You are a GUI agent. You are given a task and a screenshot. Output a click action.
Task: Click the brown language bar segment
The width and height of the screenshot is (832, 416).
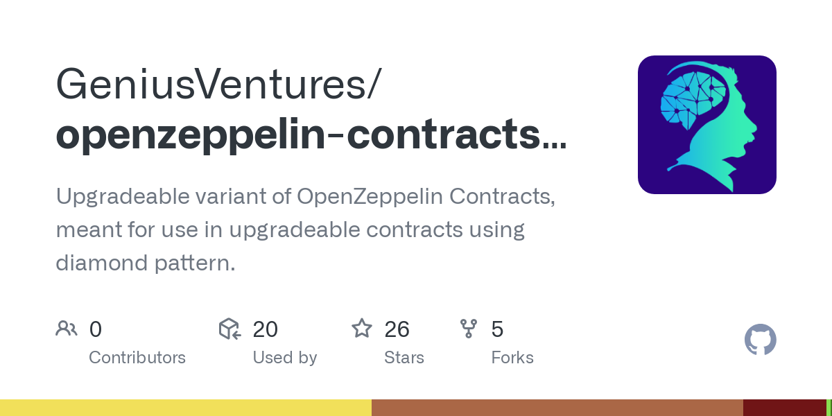[557, 408]
